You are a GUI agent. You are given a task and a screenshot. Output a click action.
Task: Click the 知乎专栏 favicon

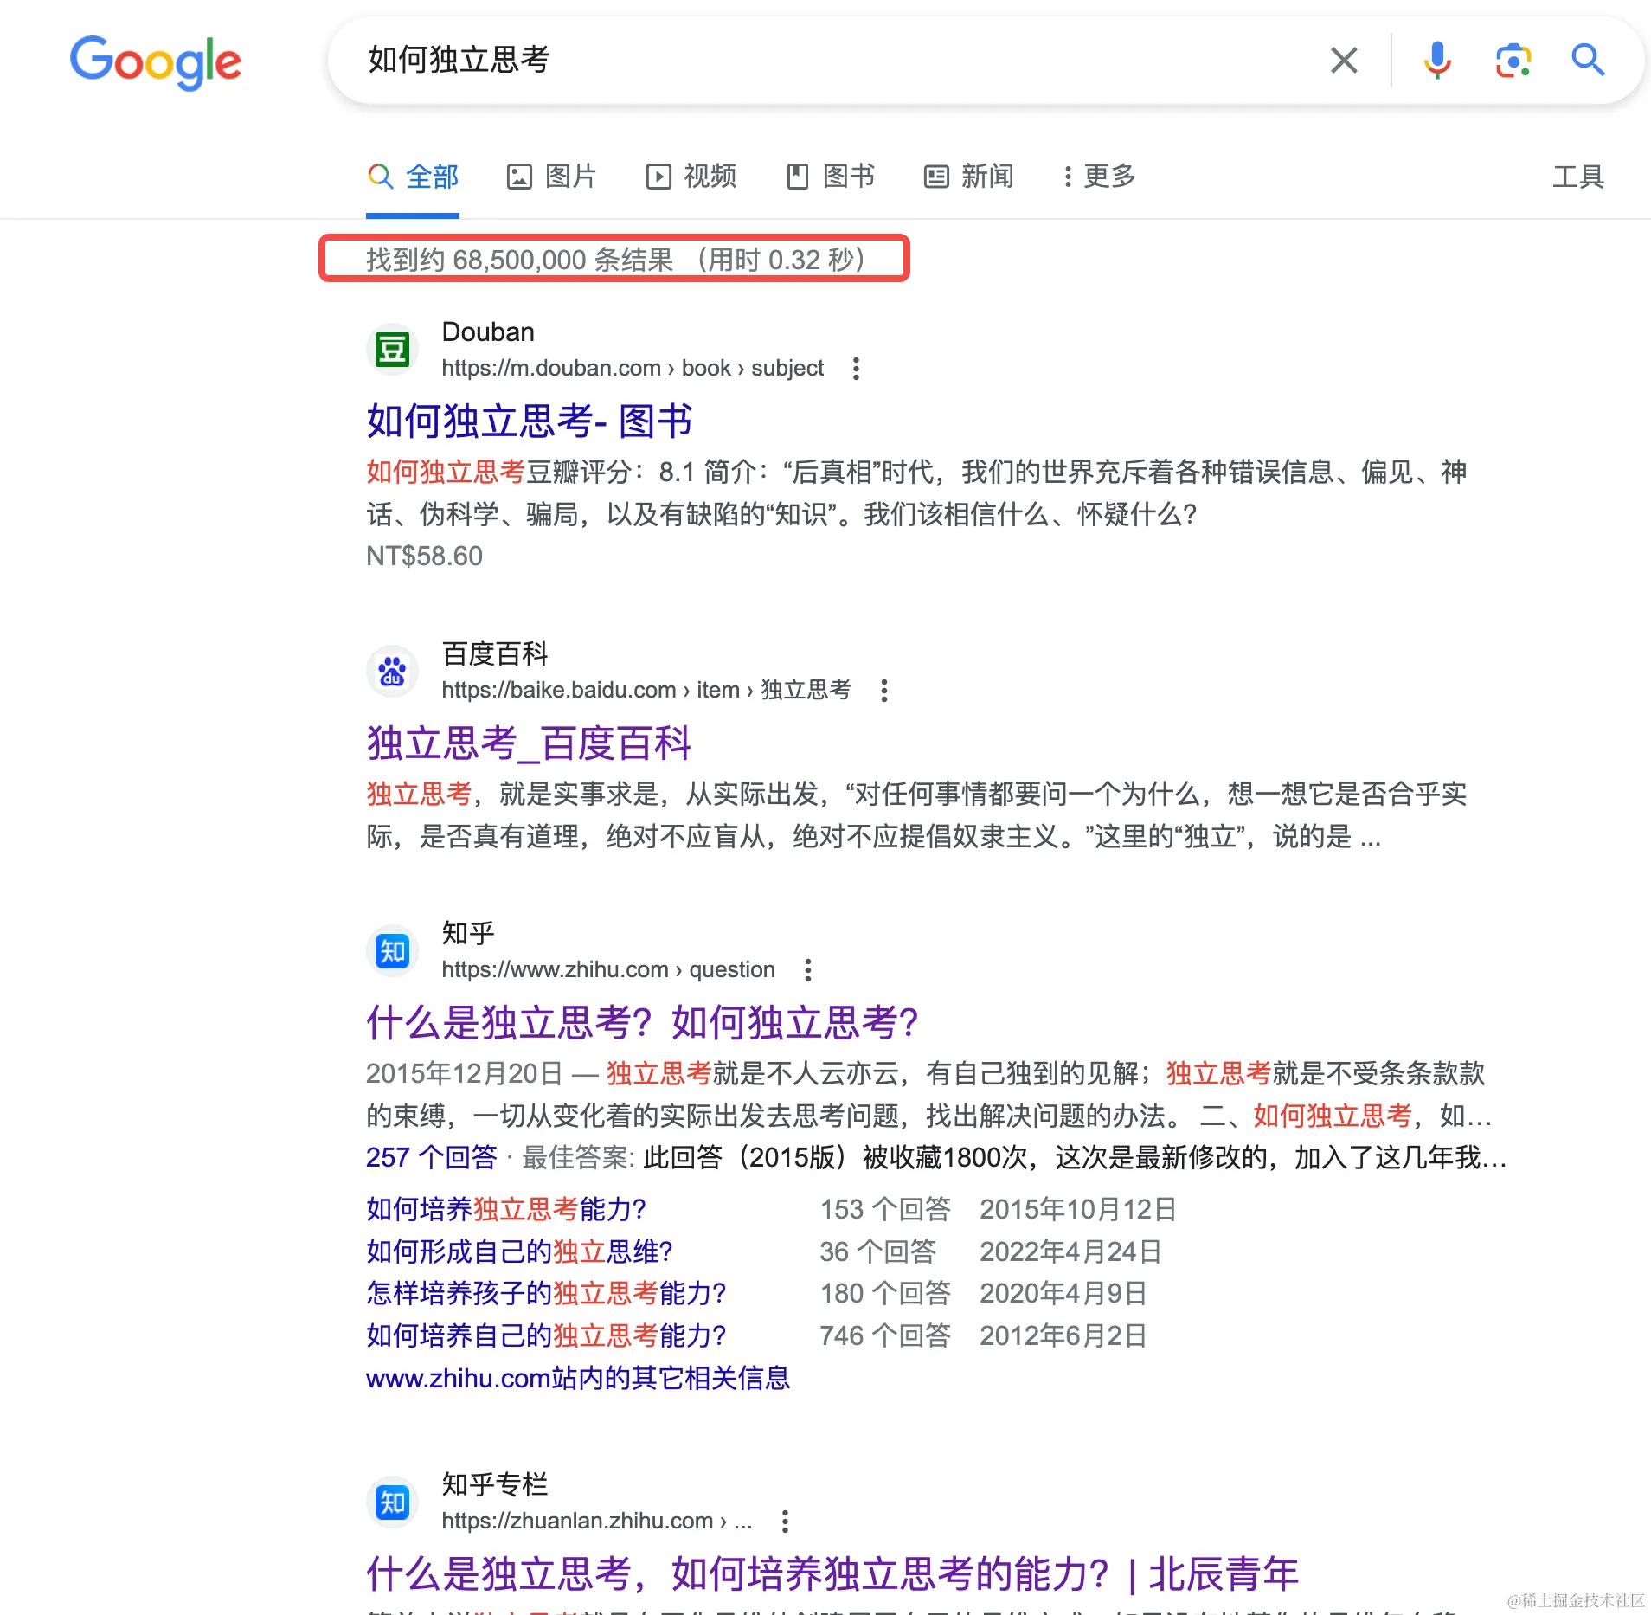pyautogui.click(x=392, y=1502)
